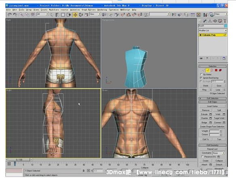This screenshot has height=179, width=236.
Task: Toggle the Percent Snap icon
Action: tap(134, 15)
